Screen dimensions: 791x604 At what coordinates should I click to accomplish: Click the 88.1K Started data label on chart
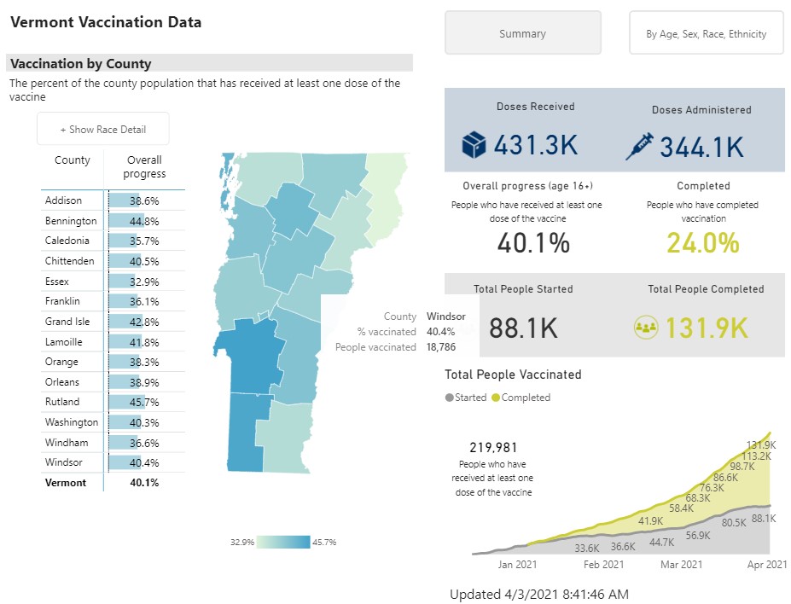click(764, 518)
